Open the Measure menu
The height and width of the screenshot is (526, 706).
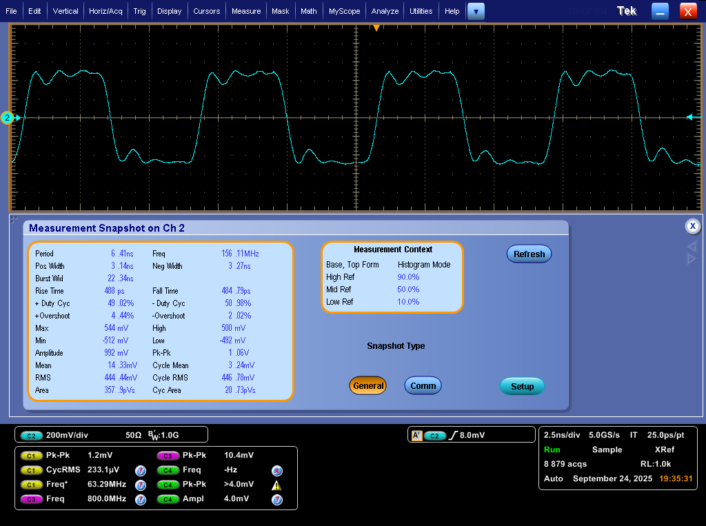click(246, 11)
